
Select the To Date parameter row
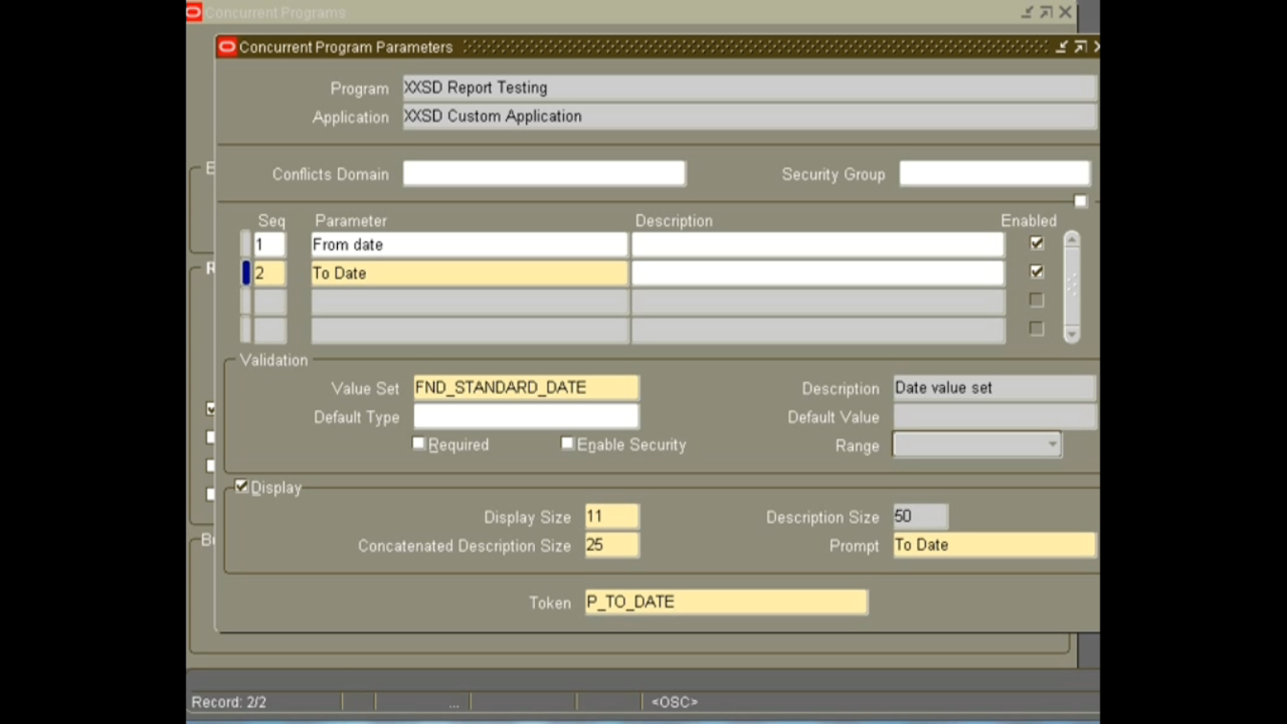[x=468, y=273]
